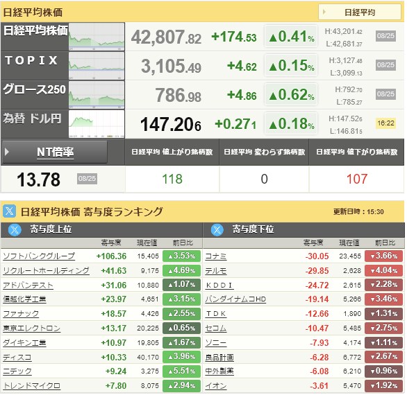Open the 日経平均株価 mini chart thumbnail

tap(97, 37)
